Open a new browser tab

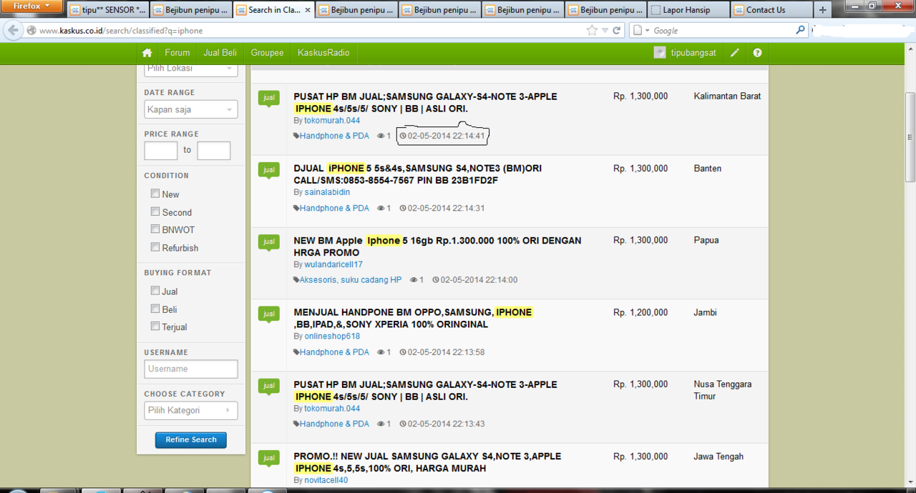click(x=822, y=10)
